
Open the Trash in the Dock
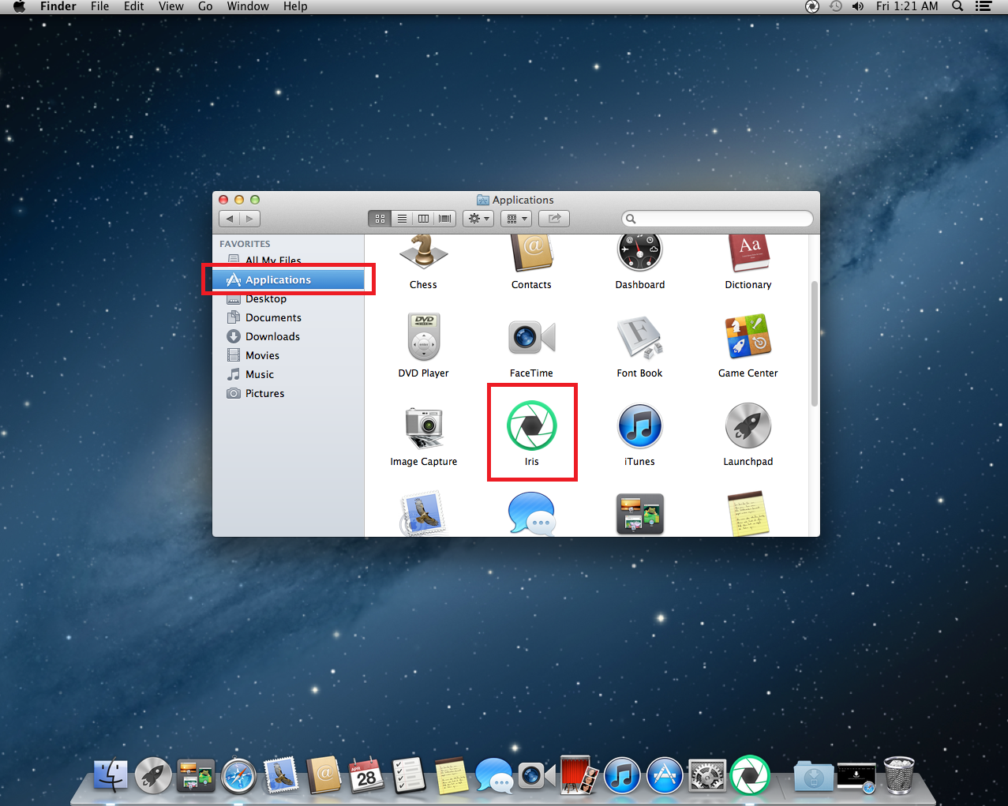tap(899, 775)
